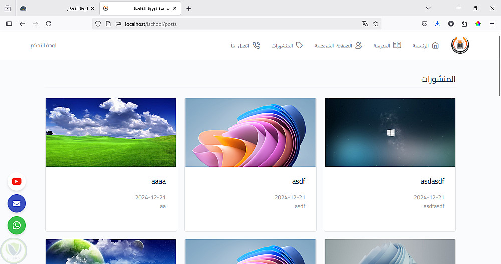Screen dimensions: 501x264
Task: Open the Firefox View icon in tab bar
Action: [x=8, y=9]
